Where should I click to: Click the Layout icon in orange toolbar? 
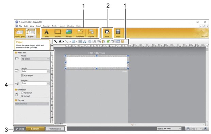pos(91,33)
